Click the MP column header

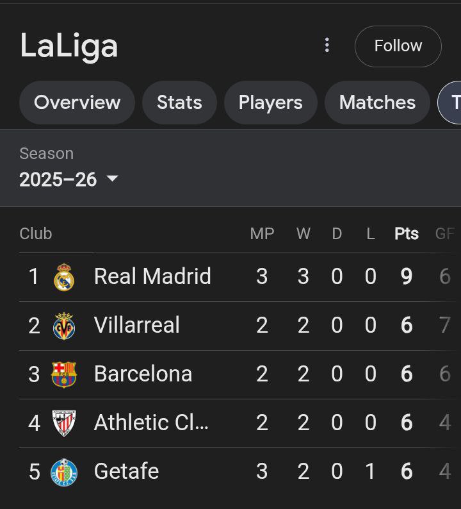point(263,233)
